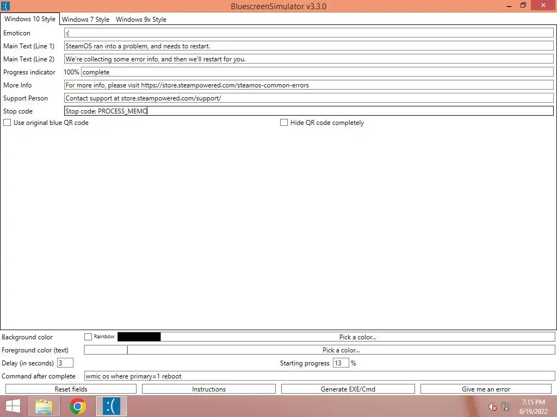Screen dimensions: 557x417
Task: Click the More Info text field
Action: tap(309, 85)
